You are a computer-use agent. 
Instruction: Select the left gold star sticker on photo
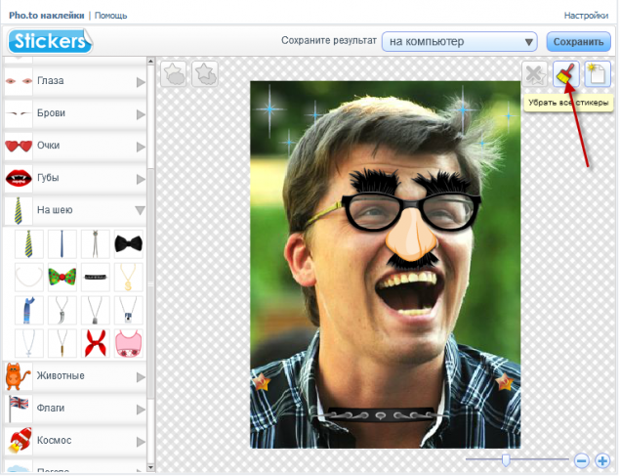(x=261, y=382)
